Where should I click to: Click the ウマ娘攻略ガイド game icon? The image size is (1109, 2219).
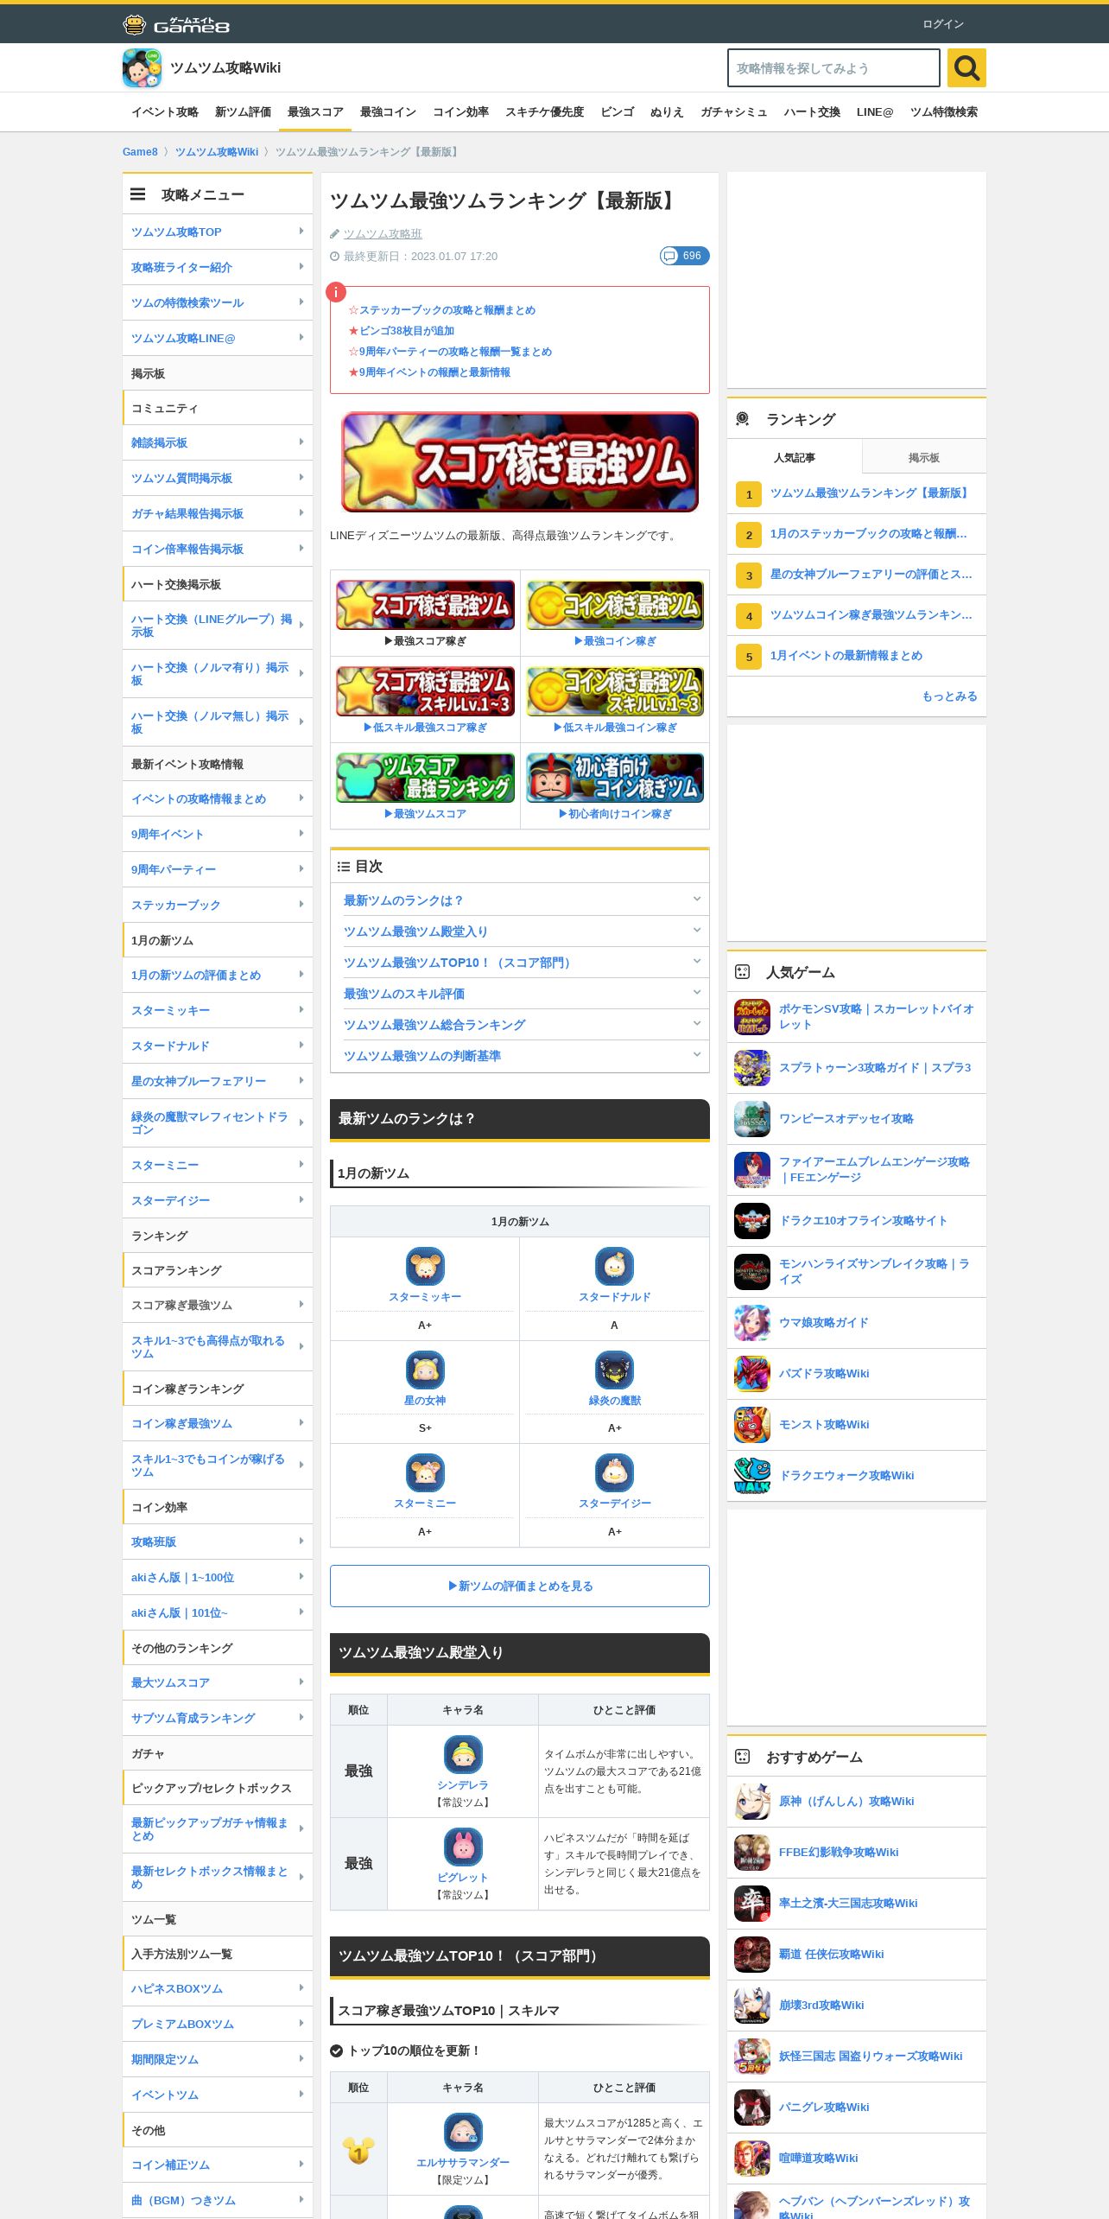pyautogui.click(x=752, y=1322)
